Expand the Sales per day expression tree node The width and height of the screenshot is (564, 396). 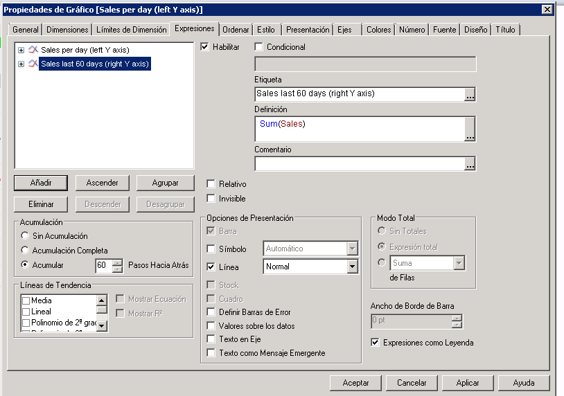point(21,50)
